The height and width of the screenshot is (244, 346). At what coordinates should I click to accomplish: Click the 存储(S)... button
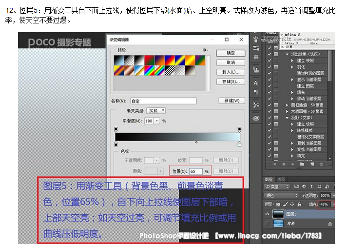tap(231, 81)
